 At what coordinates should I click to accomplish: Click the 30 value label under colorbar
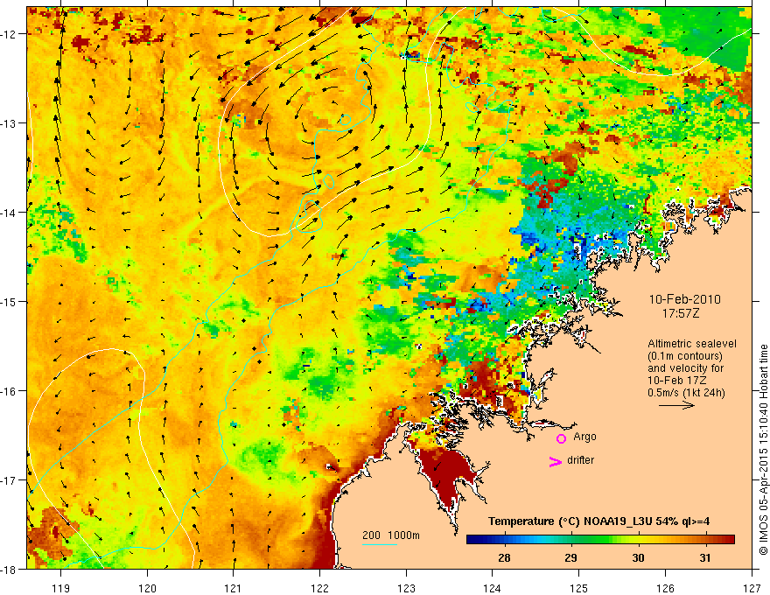(638, 558)
